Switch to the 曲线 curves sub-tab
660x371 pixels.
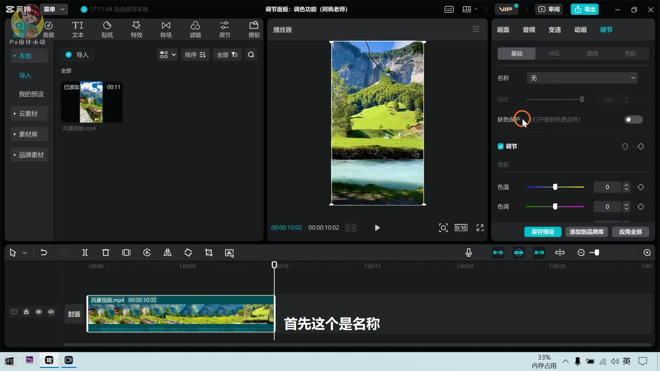point(592,53)
